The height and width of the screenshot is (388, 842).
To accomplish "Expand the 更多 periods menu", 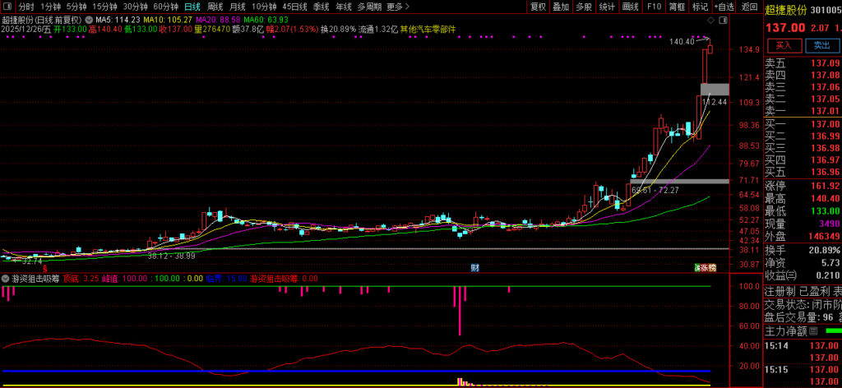I will (397, 7).
